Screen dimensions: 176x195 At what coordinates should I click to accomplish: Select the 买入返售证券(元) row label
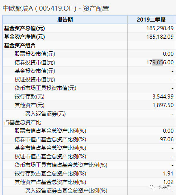pos(46,114)
